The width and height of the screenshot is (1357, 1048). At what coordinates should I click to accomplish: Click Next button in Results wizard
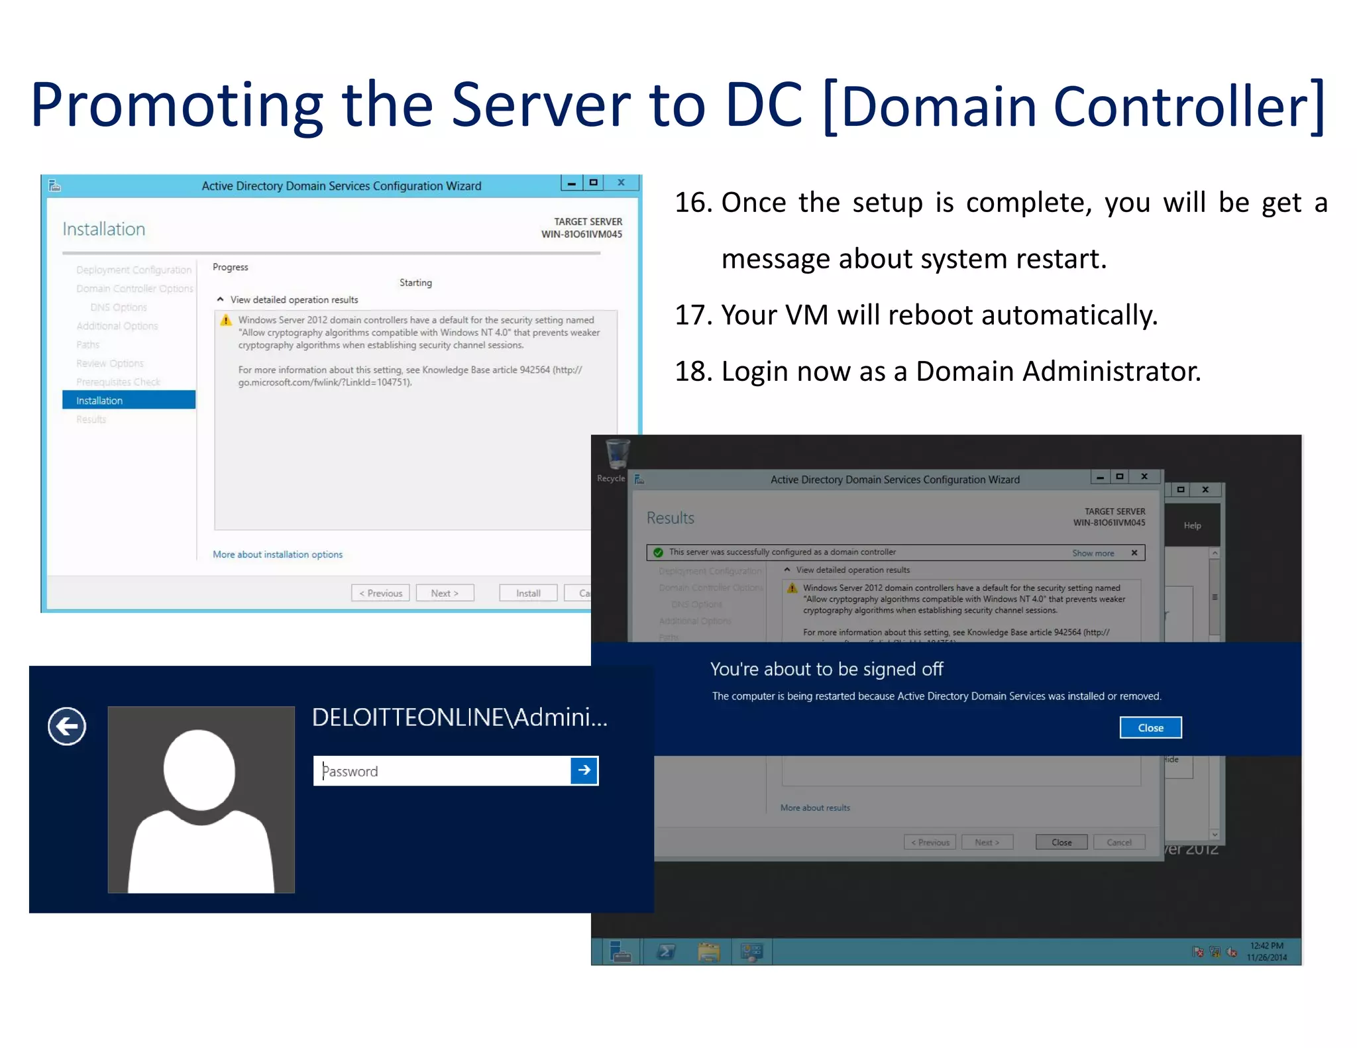[987, 842]
